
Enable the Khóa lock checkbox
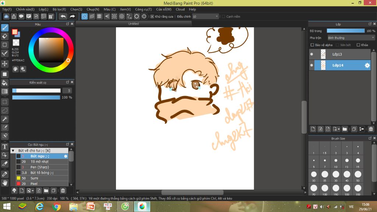[358, 45]
